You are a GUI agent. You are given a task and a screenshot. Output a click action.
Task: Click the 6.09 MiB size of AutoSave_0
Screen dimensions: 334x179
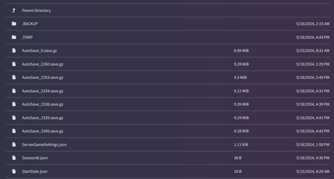coord(241,51)
